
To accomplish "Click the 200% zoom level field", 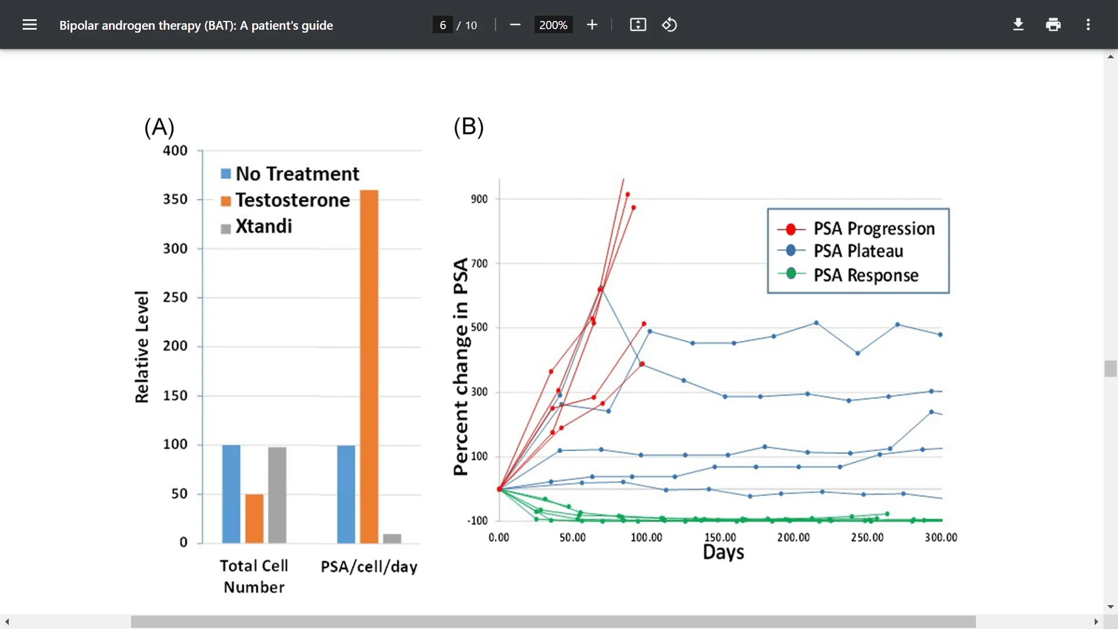I will (x=553, y=25).
